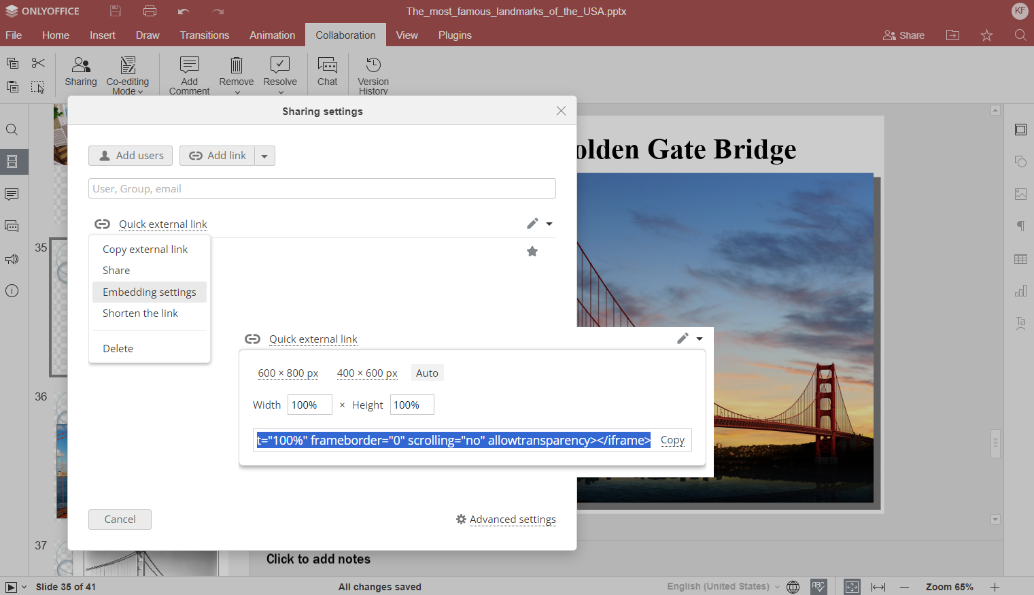Click the Cancel button

click(x=120, y=520)
